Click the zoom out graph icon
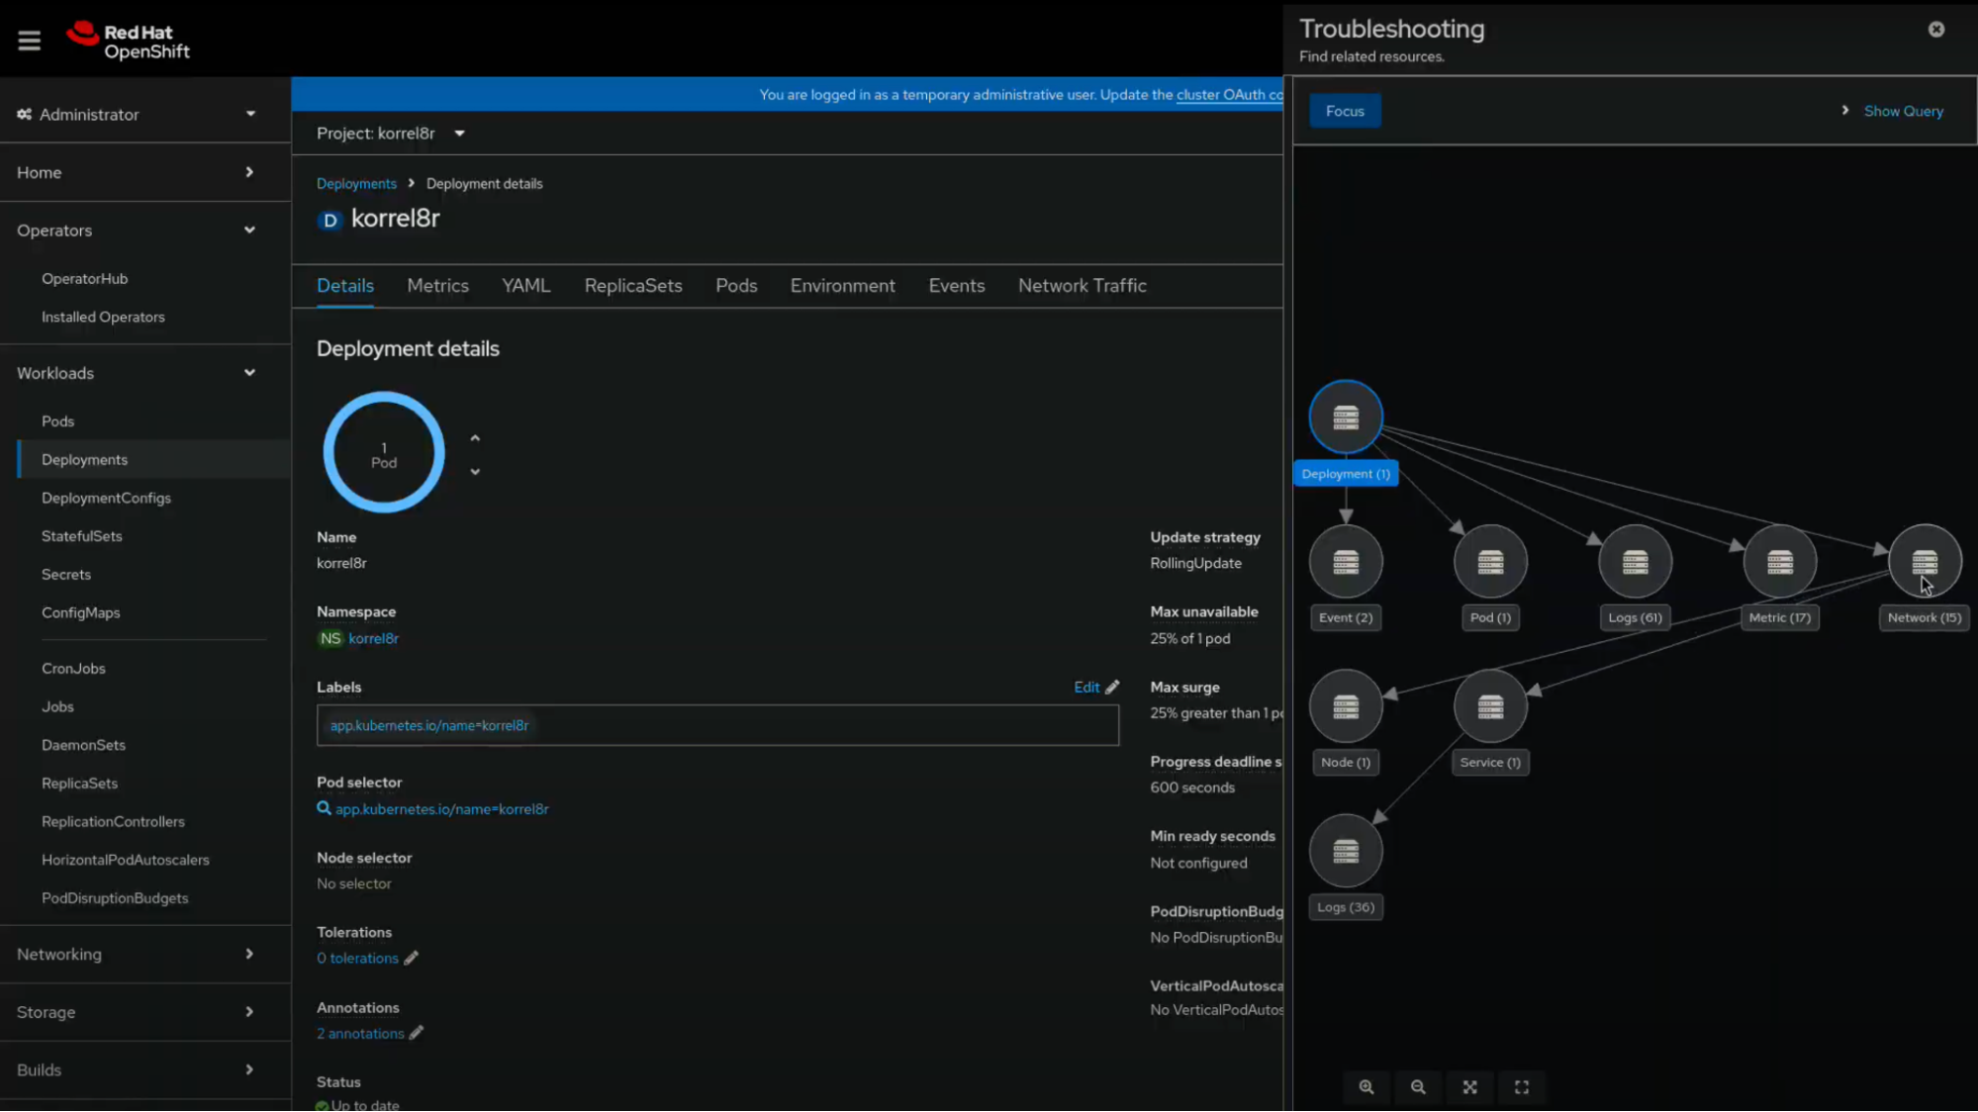Screen dimensions: 1978x1112 1418,1087
